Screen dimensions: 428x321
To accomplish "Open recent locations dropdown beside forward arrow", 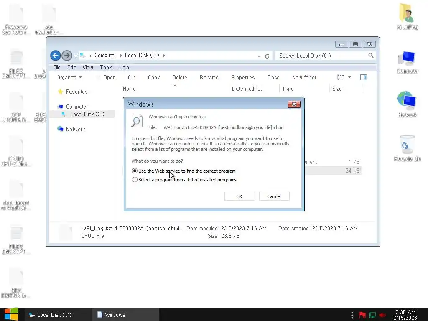I will [75, 56].
